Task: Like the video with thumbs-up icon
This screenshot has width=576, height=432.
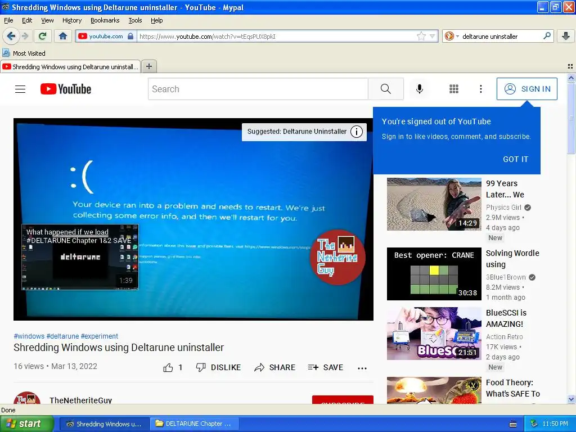Action: (168, 367)
